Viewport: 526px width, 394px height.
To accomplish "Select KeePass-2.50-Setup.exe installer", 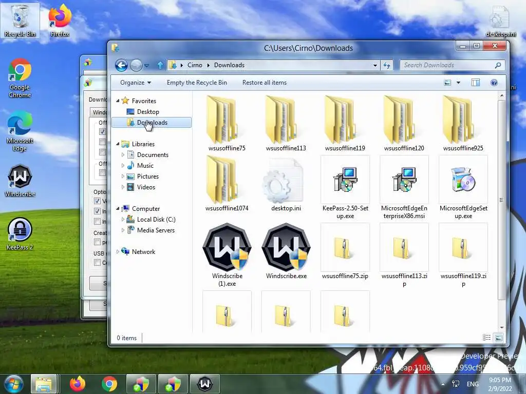I will 345,187.
